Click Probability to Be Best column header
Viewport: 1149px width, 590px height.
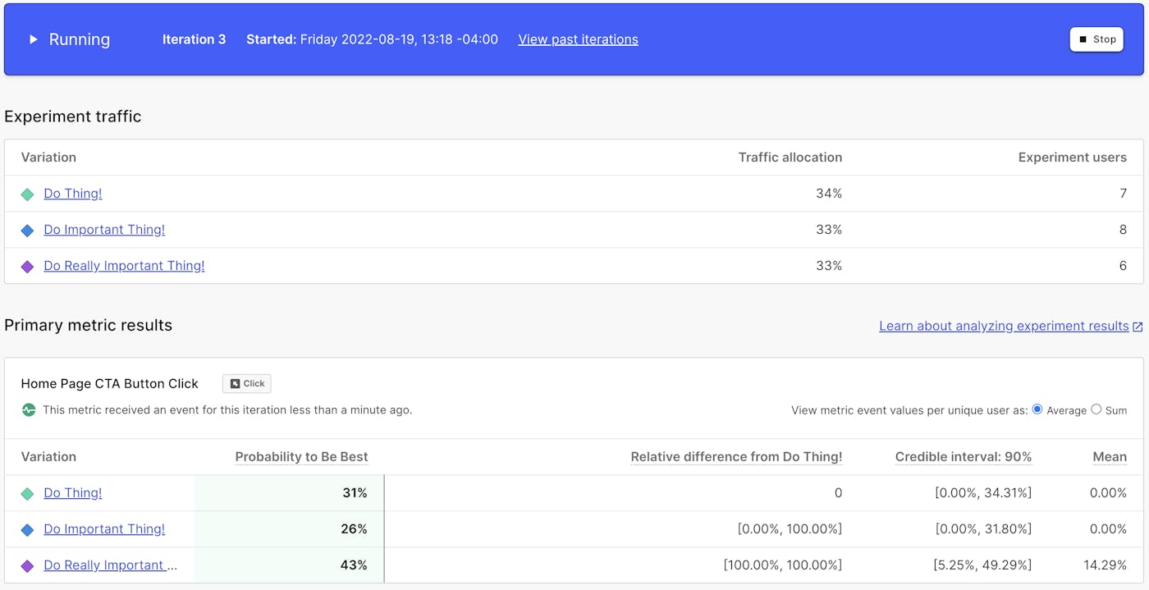(301, 457)
